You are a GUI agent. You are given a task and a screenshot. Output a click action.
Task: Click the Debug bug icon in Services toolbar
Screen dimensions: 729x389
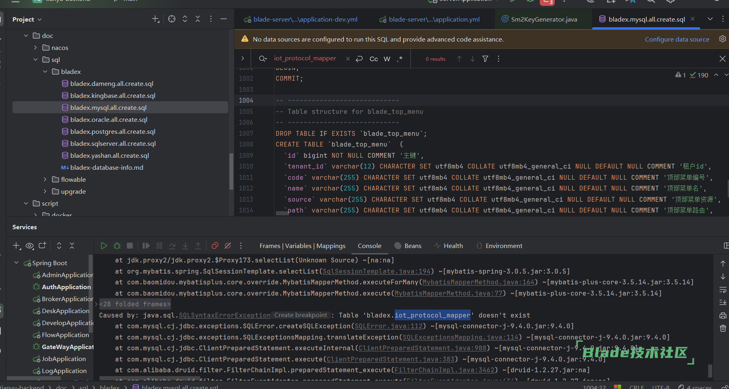[117, 246]
